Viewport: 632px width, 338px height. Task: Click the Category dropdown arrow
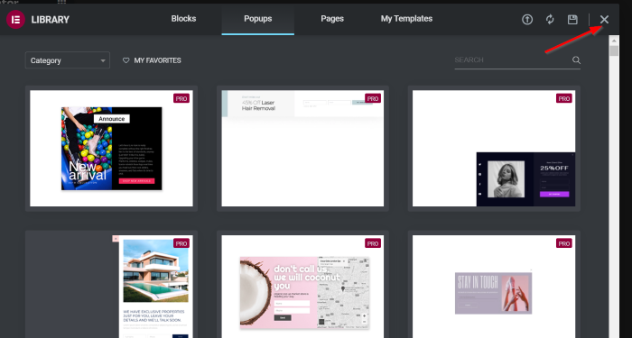coord(103,60)
